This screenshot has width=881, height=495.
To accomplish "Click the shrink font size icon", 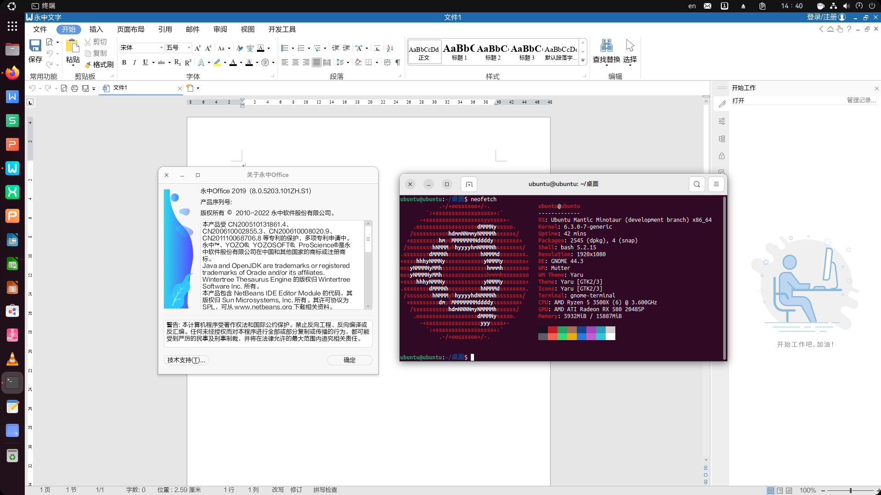I will point(208,48).
